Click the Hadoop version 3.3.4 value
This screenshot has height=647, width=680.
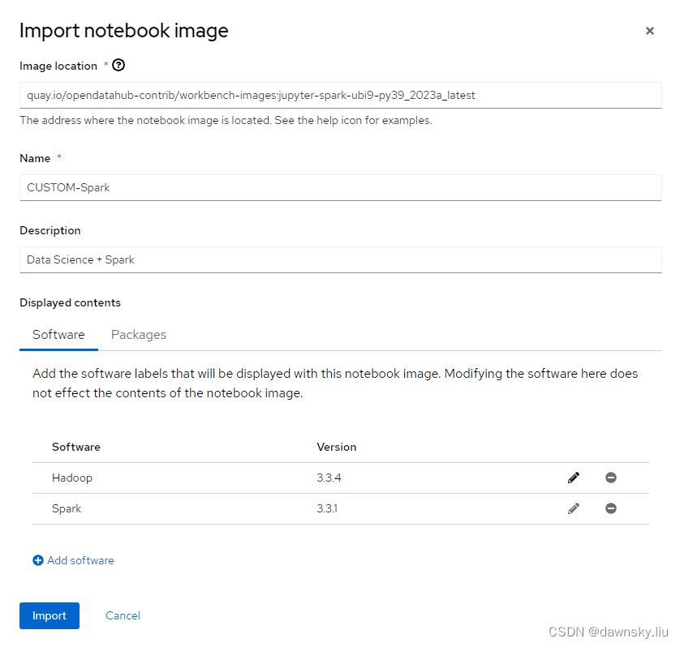click(x=329, y=478)
